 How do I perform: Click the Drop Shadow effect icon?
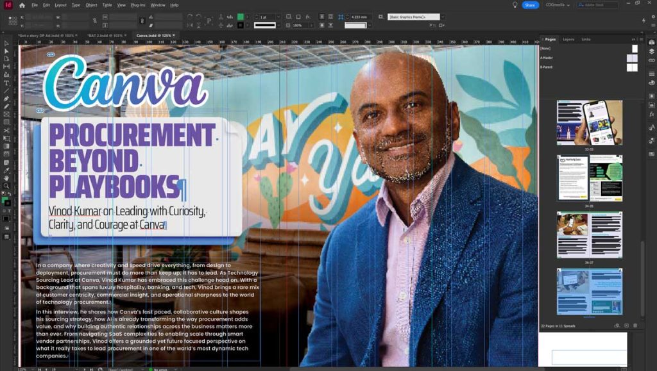coord(298,17)
